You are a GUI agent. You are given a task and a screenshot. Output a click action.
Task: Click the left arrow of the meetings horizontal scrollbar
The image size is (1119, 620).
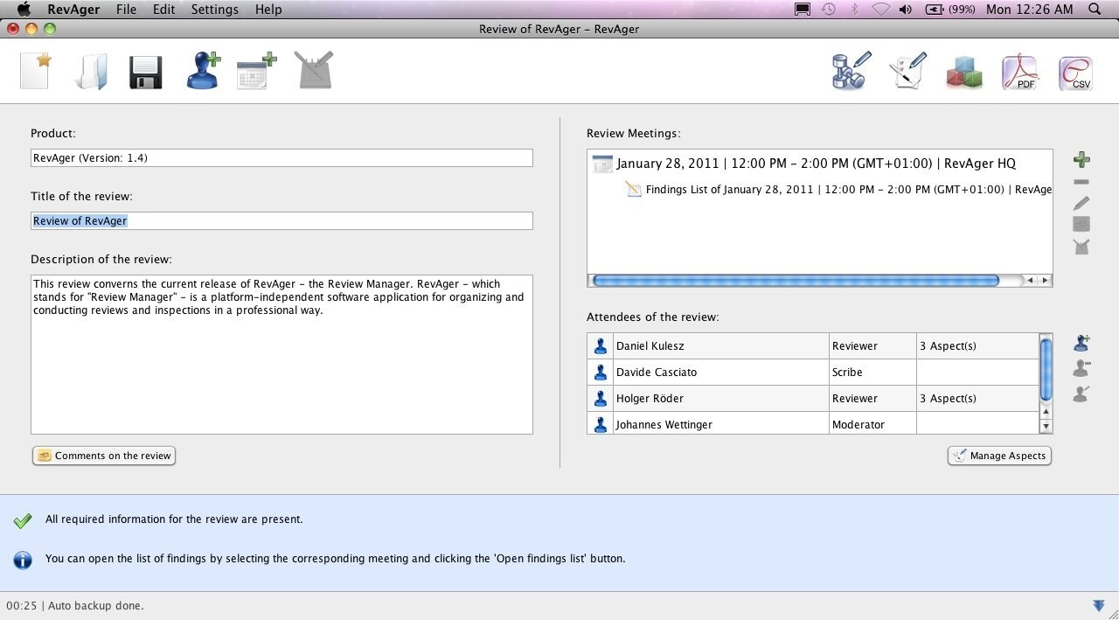[1031, 281]
